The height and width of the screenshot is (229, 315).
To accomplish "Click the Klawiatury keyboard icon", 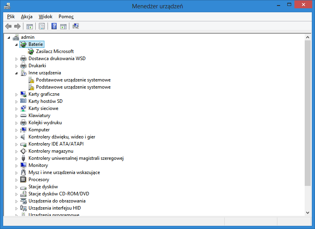I will click(23, 116).
